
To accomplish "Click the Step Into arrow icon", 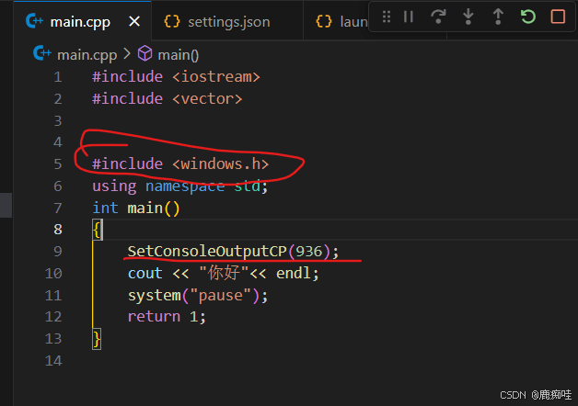I will click(x=468, y=17).
